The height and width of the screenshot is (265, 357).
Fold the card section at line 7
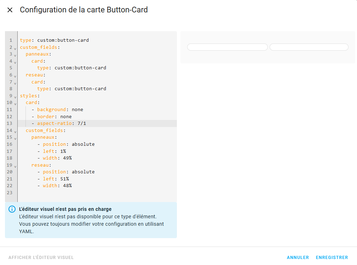point(15,83)
